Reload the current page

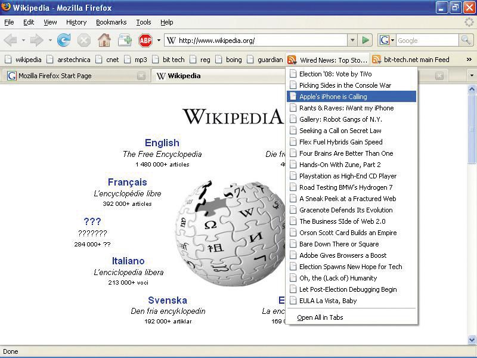pos(64,40)
